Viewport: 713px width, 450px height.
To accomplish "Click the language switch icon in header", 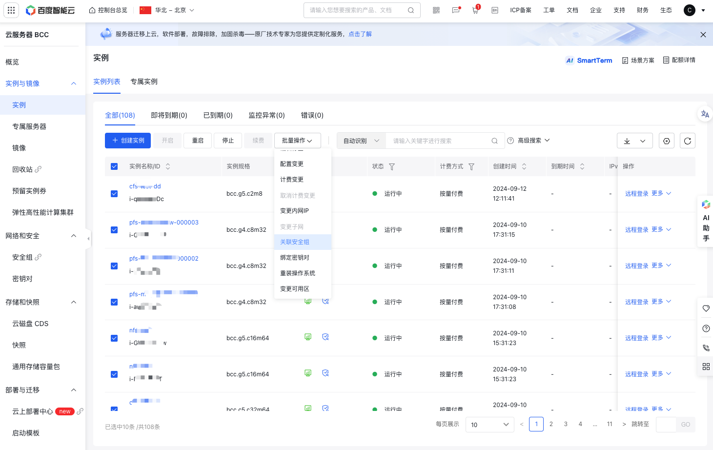I will click(x=495, y=10).
